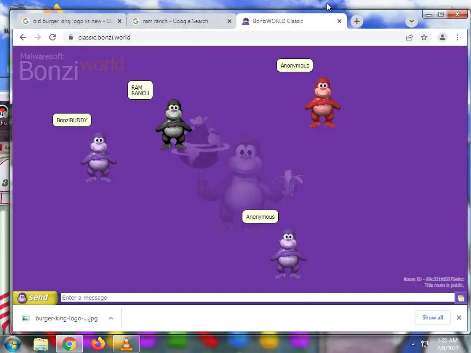Image resolution: width=471 pixels, height=353 pixels.
Task: Click the Anonymous bubble above red gorilla
Action: (x=295, y=65)
